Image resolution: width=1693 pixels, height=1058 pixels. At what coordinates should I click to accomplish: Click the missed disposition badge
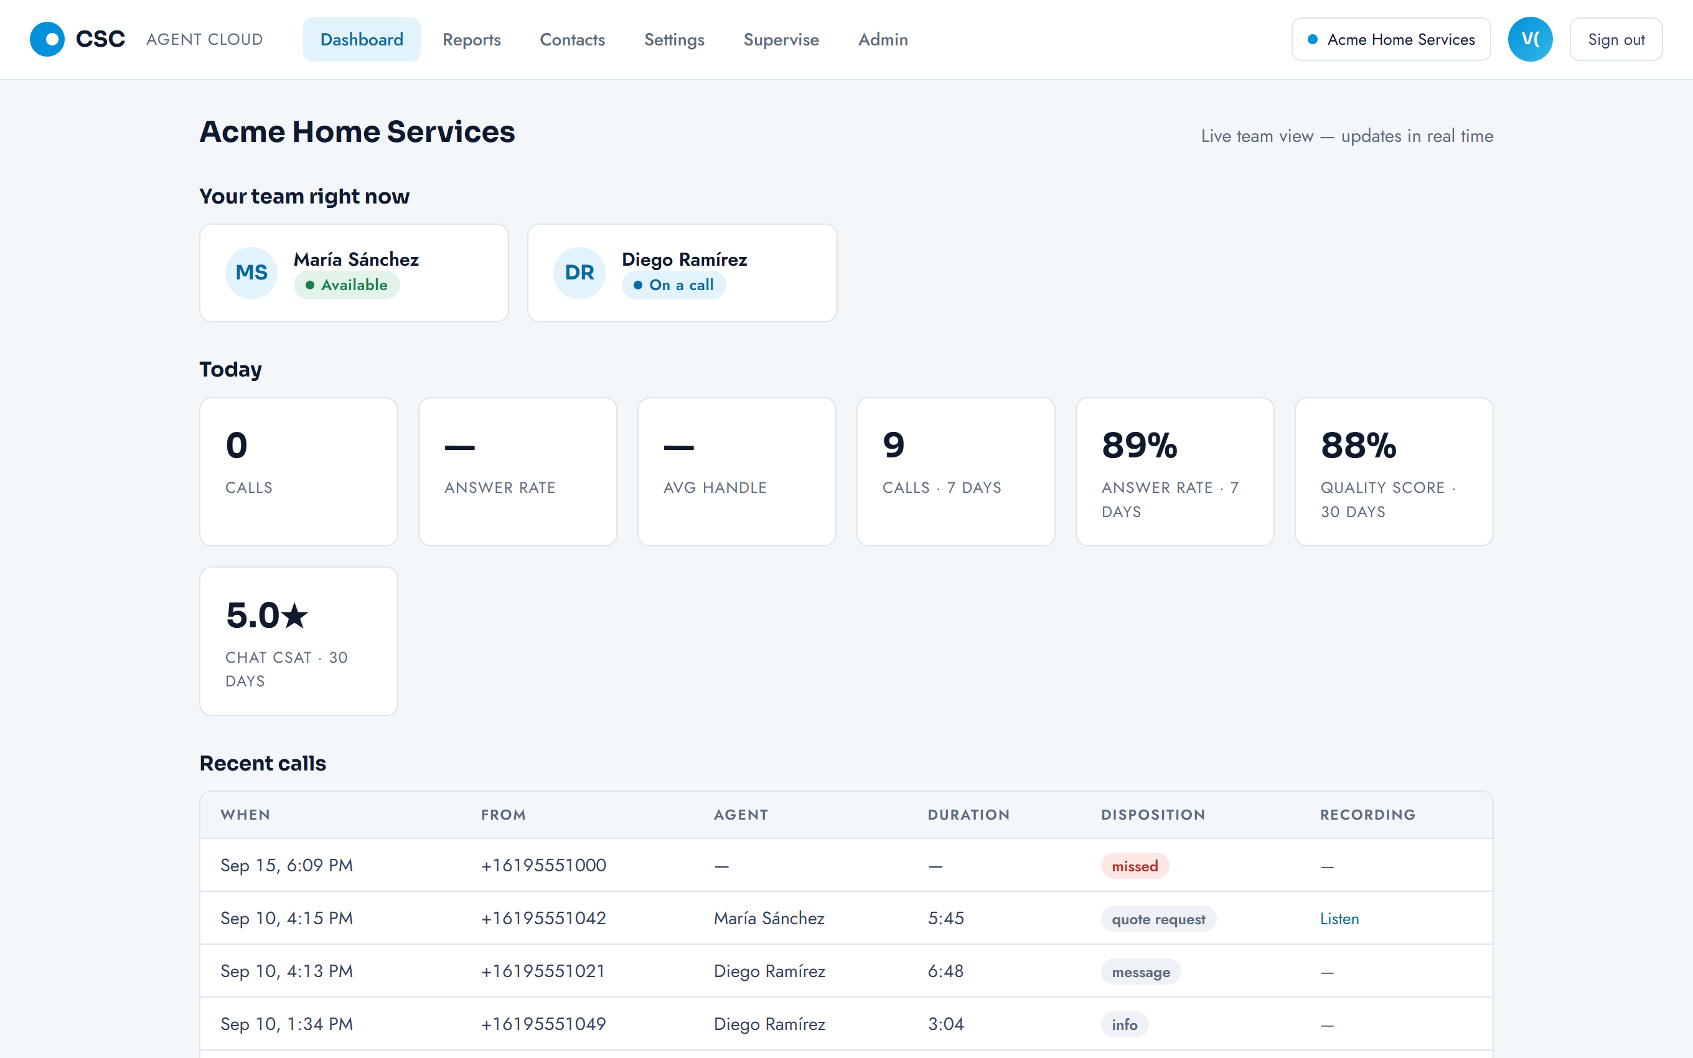1135,866
